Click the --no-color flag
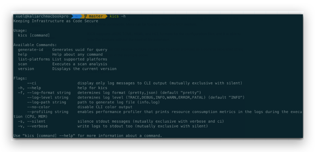The image size is (315, 152). [39, 107]
